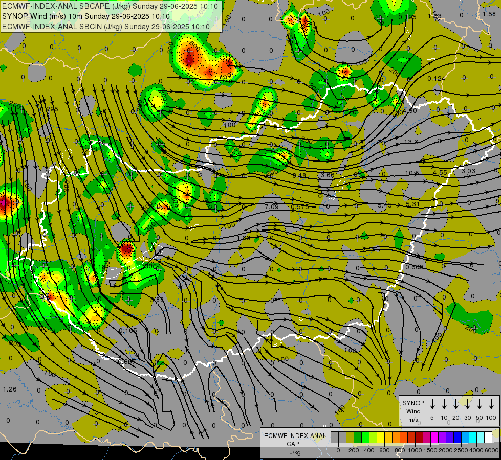The width and height of the screenshot is (501, 460).
Task: Choose the bright magenta CAPE legend swatch
Action: point(434,437)
